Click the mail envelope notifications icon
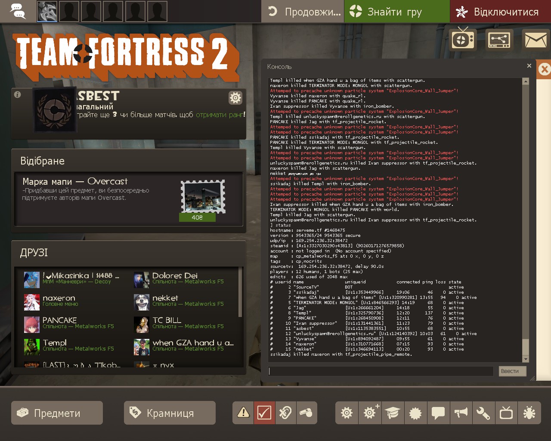This screenshot has height=441, width=551. point(535,40)
